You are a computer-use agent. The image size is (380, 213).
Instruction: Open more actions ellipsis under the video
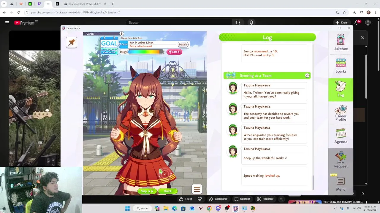coord(281,199)
